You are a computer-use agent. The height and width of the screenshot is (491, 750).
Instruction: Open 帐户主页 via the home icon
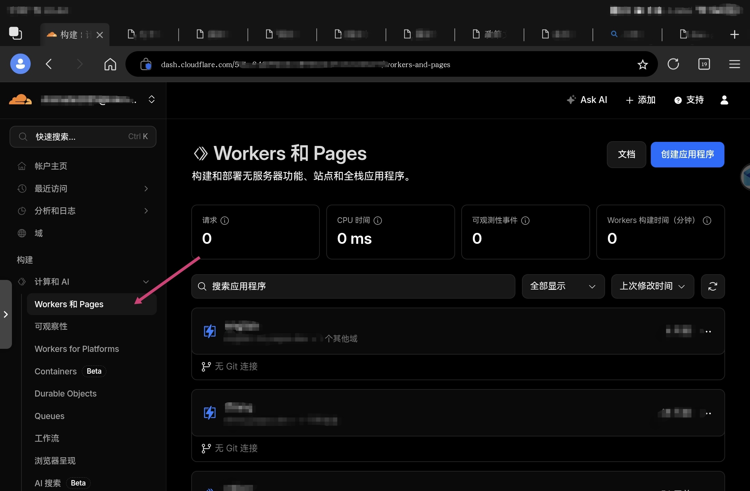point(22,166)
